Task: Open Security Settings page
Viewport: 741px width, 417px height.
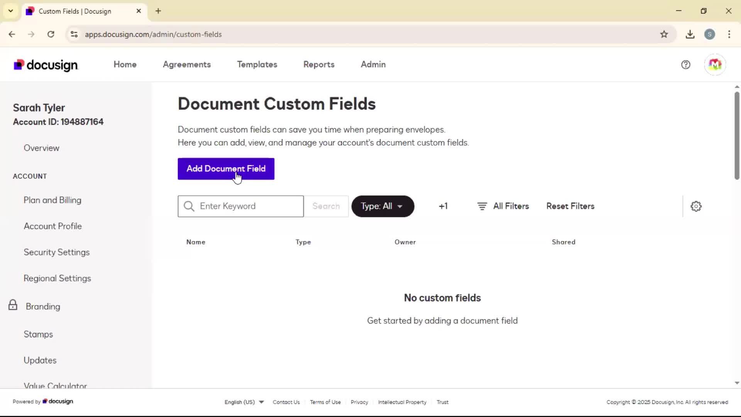Action: (57, 252)
